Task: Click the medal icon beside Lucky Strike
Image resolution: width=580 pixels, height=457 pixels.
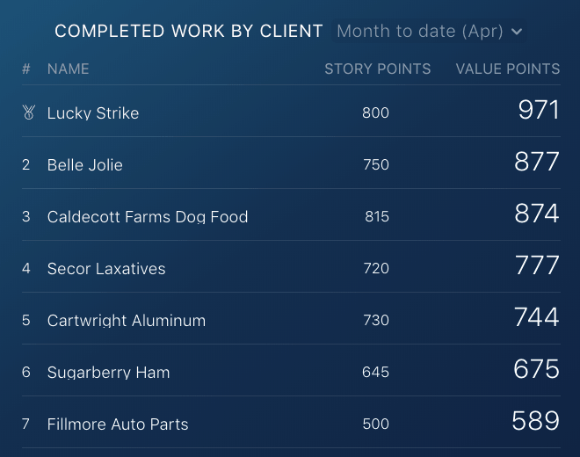Action: (27, 112)
